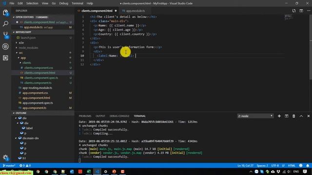312x175 pixels.
Task: Open app.component.html in explorer
Action: (36, 98)
